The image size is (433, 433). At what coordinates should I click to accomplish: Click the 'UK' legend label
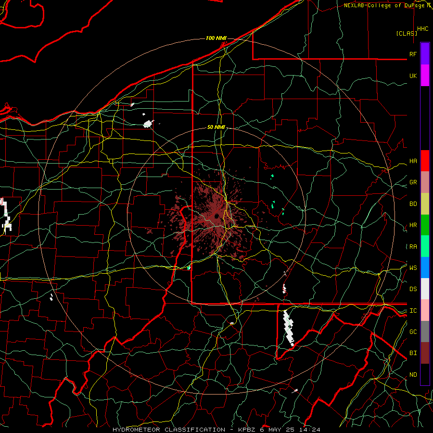pyautogui.click(x=413, y=76)
